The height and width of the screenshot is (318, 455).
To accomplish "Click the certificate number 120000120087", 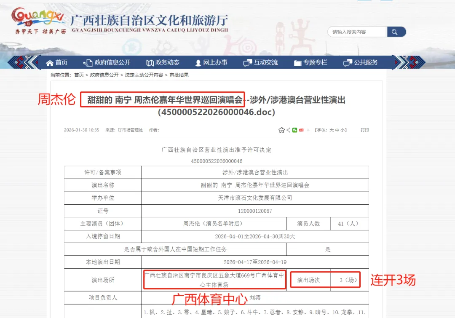I will click(255, 211).
